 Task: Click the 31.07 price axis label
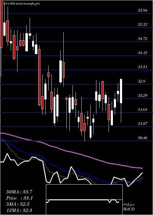pyautogui.click(x=143, y=124)
